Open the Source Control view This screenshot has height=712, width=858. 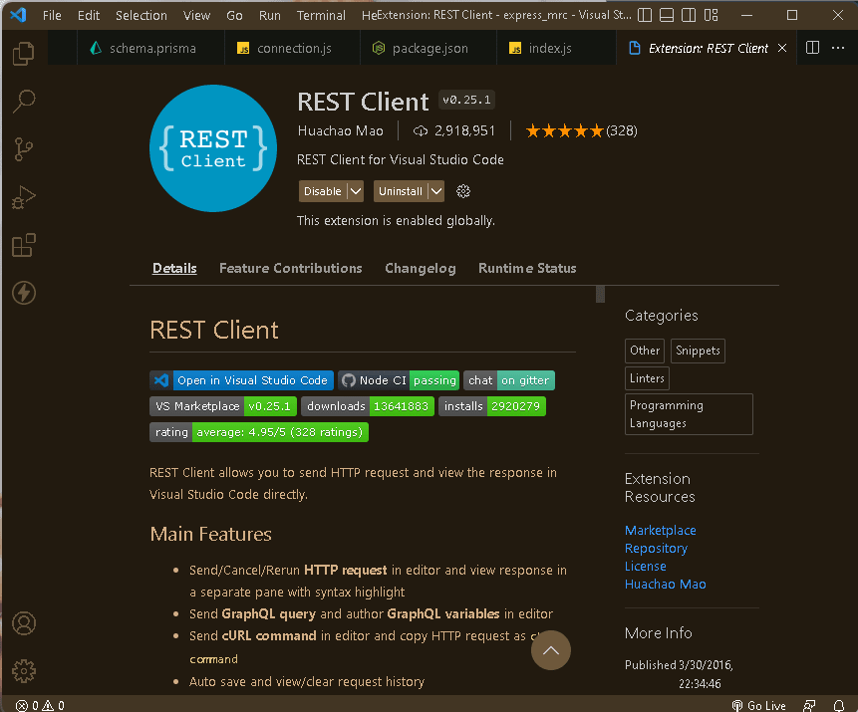(x=24, y=149)
